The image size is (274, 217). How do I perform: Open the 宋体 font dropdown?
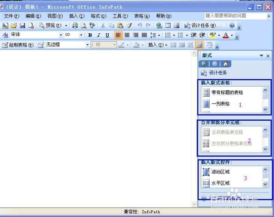[x=61, y=35]
